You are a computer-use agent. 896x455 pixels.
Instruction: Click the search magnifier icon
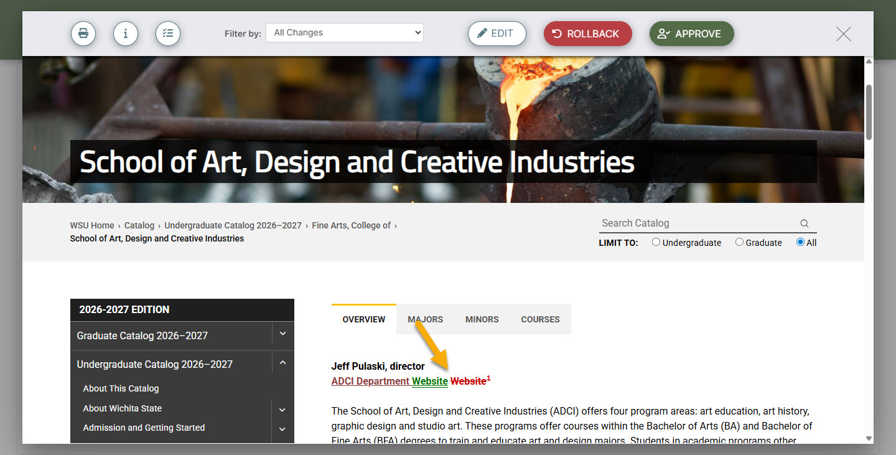coord(804,223)
